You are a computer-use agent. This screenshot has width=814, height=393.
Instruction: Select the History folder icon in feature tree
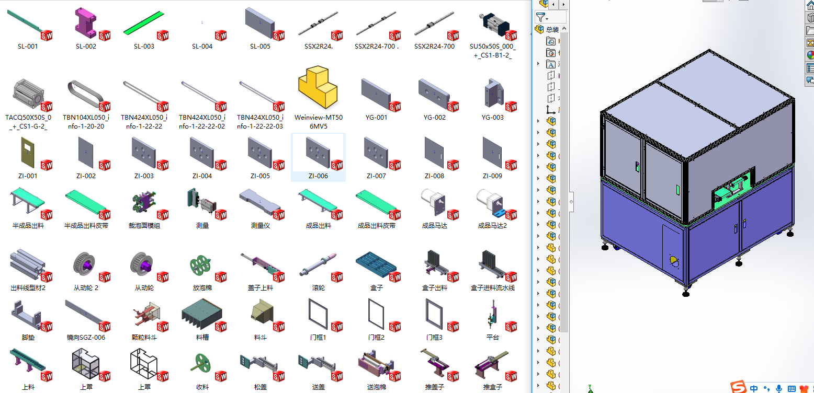click(x=551, y=41)
